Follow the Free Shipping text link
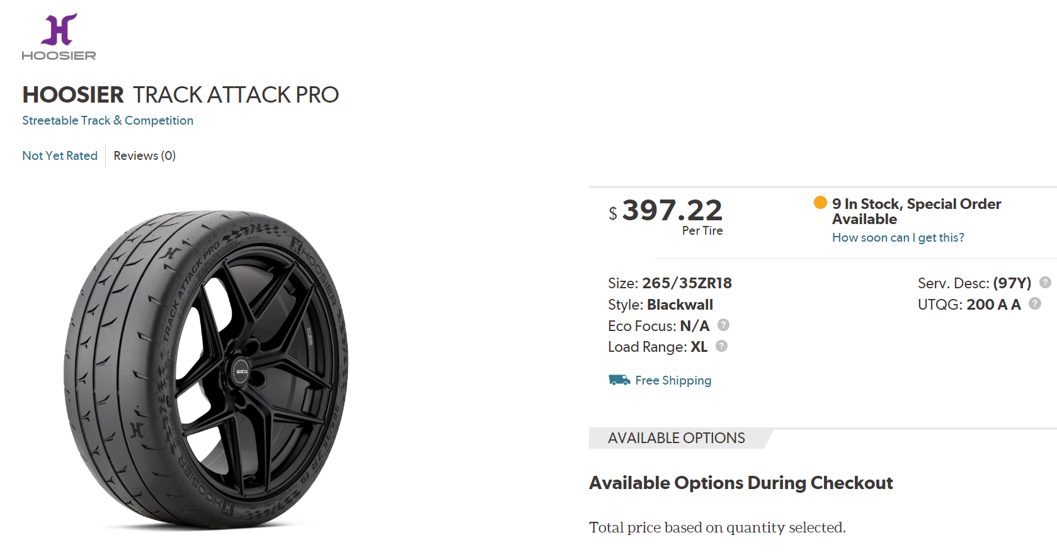This screenshot has width=1057, height=552. (673, 380)
